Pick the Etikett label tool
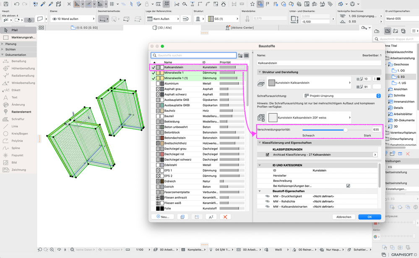The image size is (419, 258). tap(16, 90)
